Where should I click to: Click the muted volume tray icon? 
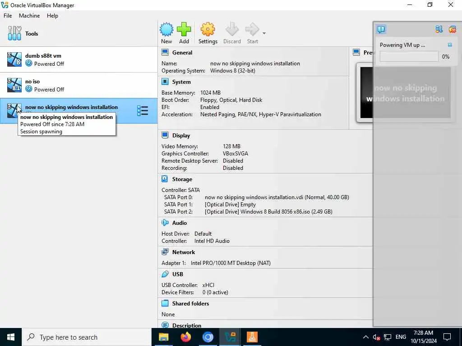[x=376, y=337]
